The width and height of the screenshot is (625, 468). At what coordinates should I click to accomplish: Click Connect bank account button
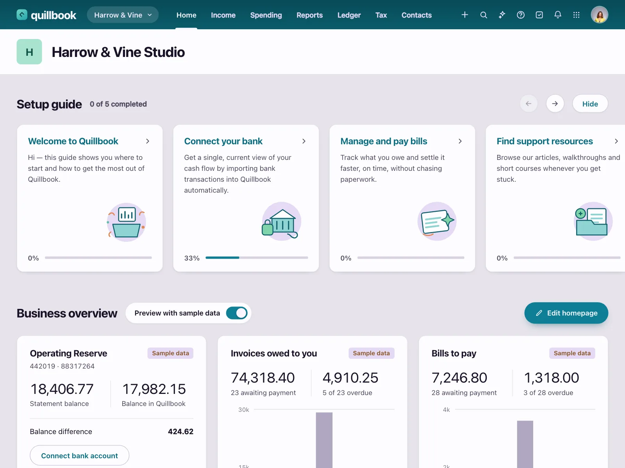(x=79, y=456)
